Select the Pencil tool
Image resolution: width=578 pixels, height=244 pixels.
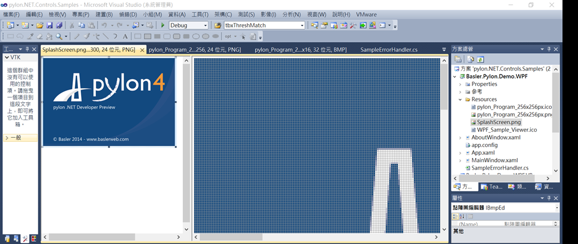click(77, 36)
